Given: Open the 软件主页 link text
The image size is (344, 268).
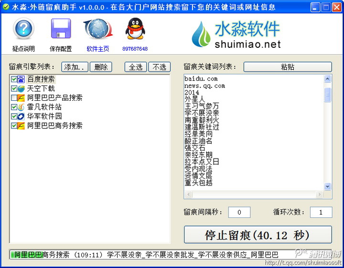Looking at the screenshot, I should tap(98, 49).
